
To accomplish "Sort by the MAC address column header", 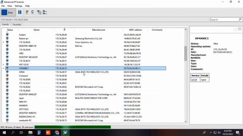I will (x=136, y=30).
